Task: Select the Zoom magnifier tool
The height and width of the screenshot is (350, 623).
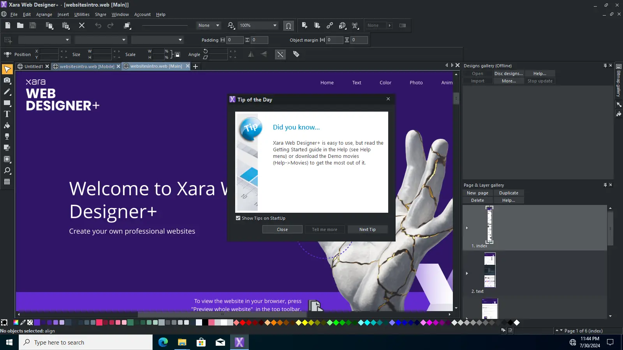Action: coord(7,171)
